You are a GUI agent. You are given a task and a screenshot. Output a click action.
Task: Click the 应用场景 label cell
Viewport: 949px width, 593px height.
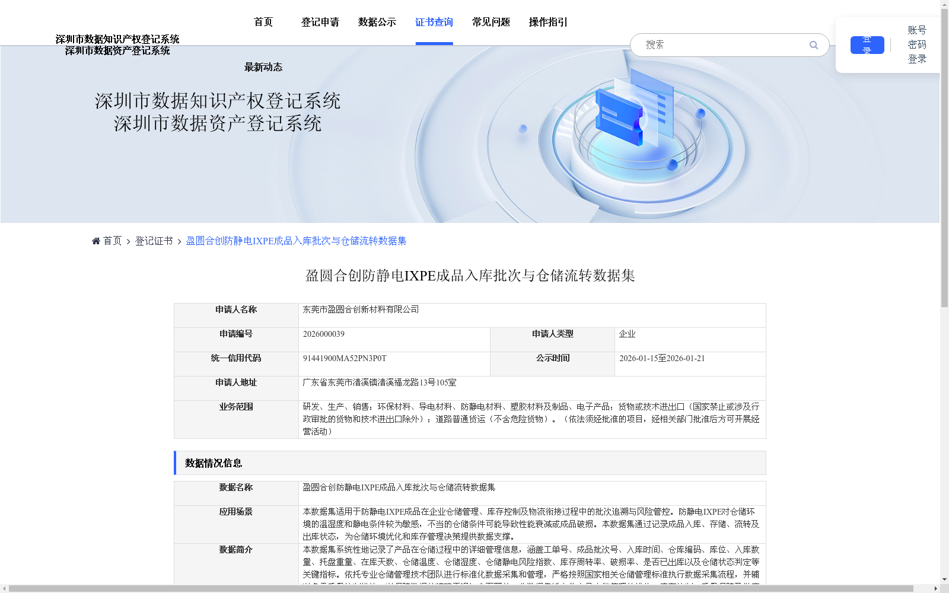236,524
